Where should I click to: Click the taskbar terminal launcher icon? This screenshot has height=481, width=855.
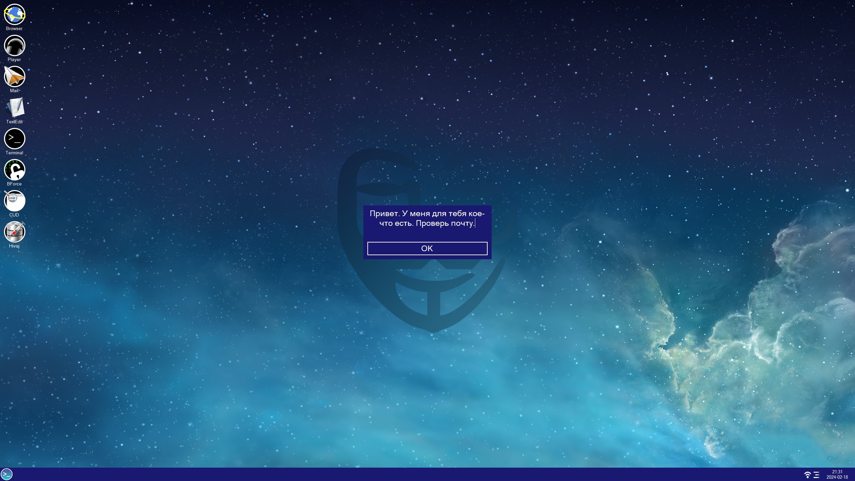point(7,474)
